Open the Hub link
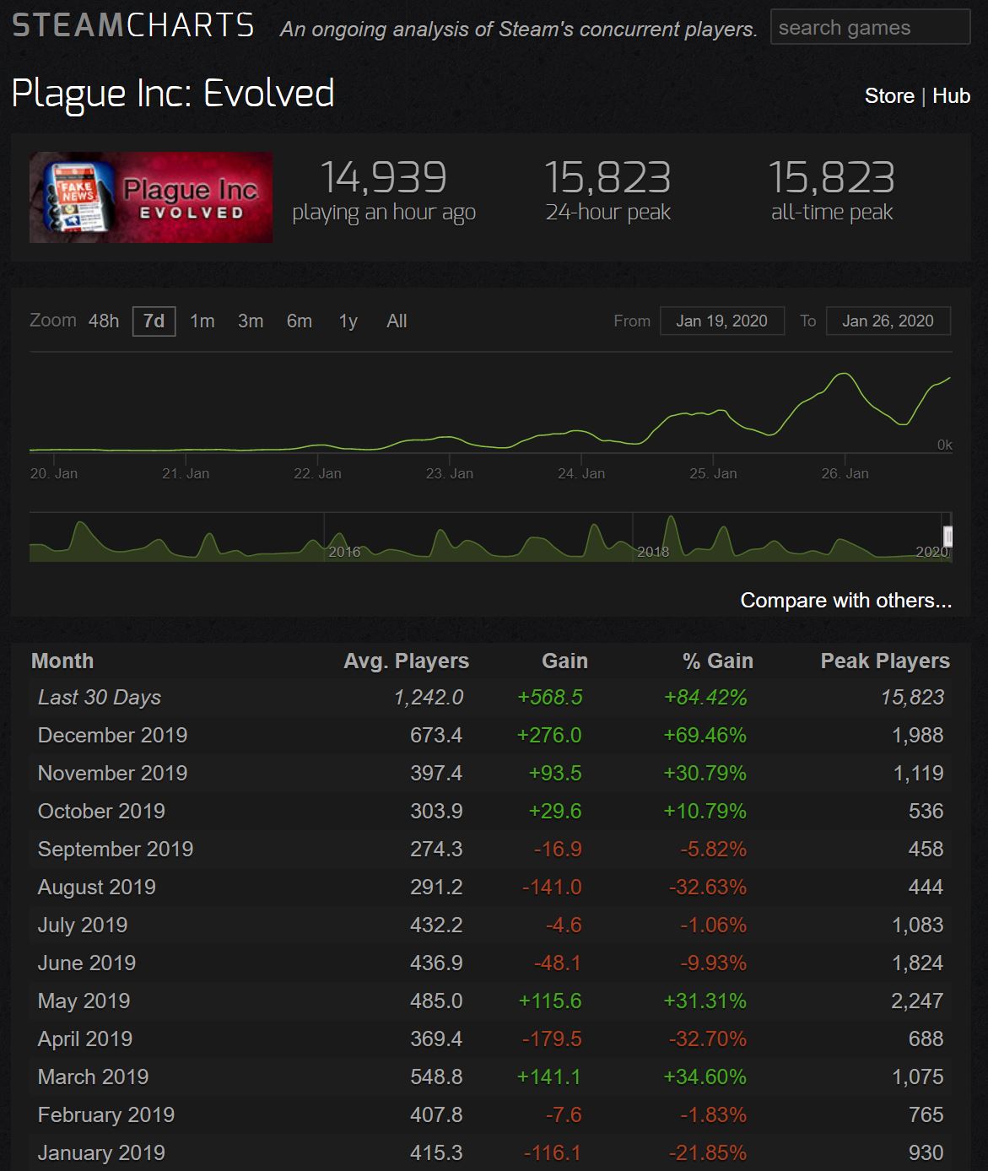Image resolution: width=988 pixels, height=1171 pixels. (x=952, y=96)
